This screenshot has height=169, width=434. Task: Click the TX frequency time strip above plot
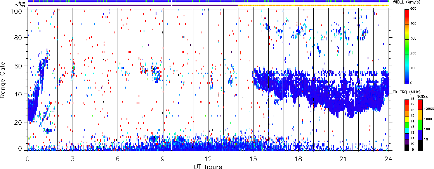(x=208, y=5)
